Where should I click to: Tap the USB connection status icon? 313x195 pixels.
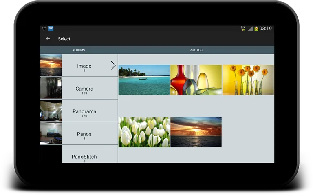coord(44,29)
